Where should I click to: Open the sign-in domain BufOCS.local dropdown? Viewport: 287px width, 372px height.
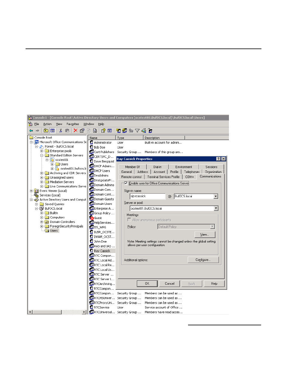coord(216,196)
